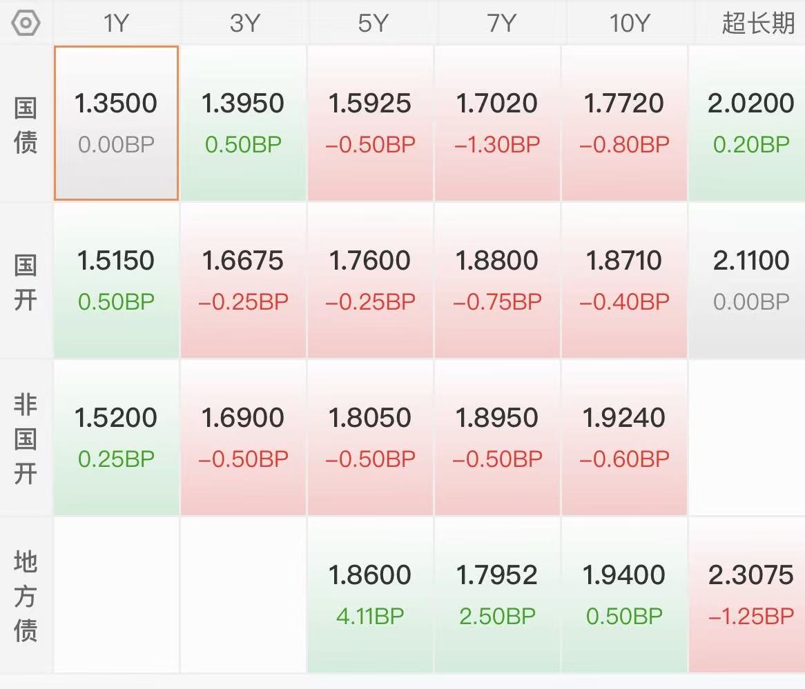Image resolution: width=805 pixels, height=689 pixels.
Task: Click the 国债 row label
Action: coord(26,125)
